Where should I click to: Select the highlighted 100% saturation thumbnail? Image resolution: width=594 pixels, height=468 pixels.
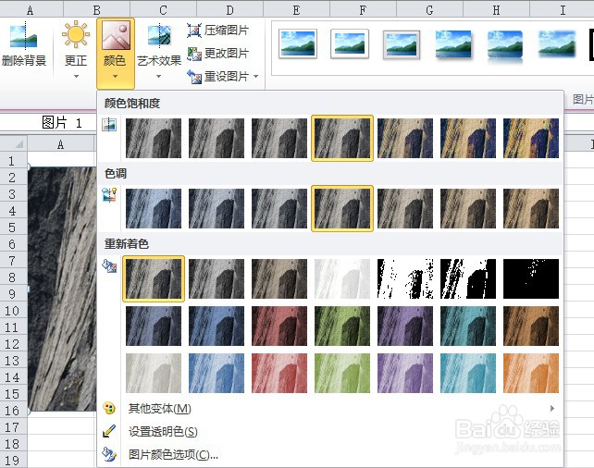click(342, 138)
